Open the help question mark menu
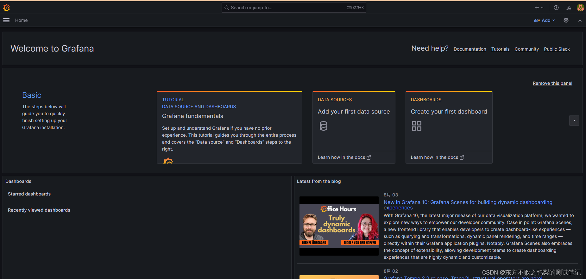Viewport: 586px width, 279px height. click(556, 8)
